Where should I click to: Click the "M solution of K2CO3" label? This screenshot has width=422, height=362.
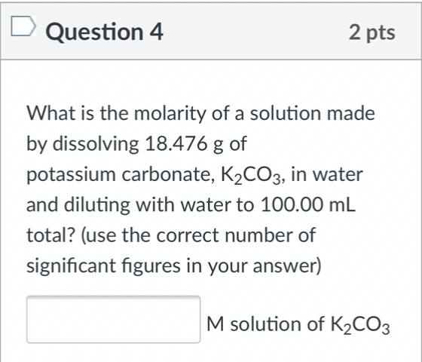click(298, 324)
